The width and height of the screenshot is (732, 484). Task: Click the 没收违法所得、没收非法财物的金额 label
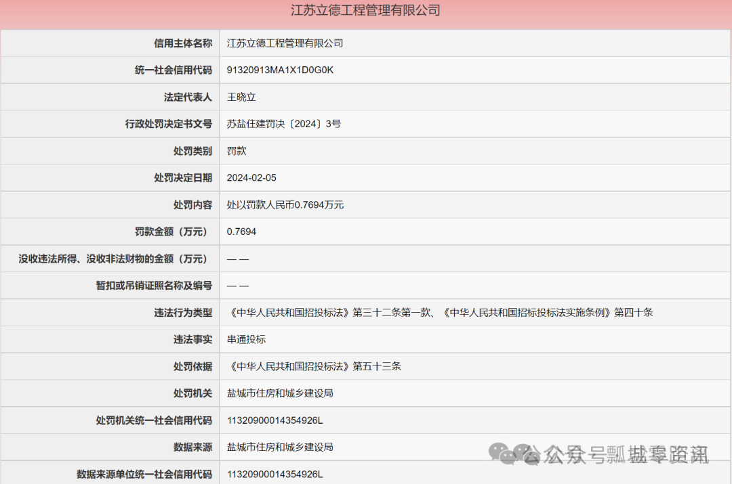click(x=113, y=259)
